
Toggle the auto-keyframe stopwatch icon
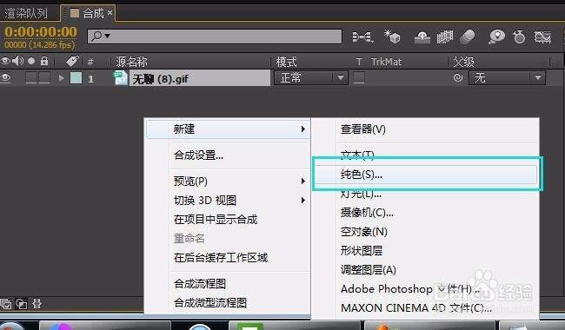(519, 36)
